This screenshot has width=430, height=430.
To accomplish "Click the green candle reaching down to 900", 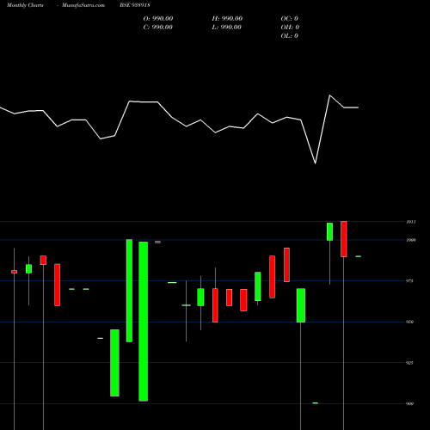I will coord(144,322).
